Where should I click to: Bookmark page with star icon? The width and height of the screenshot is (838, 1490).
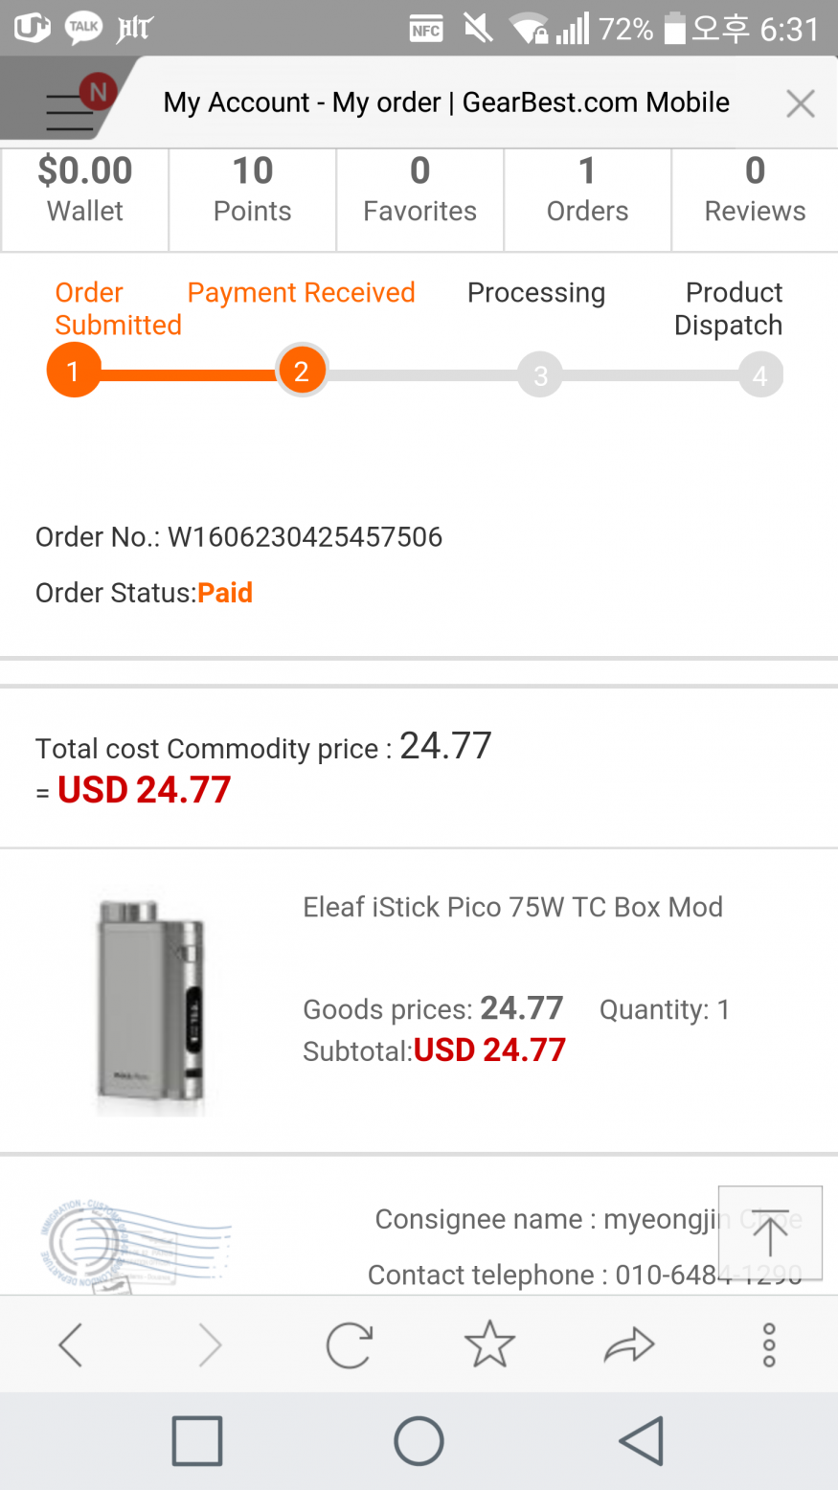(489, 1344)
